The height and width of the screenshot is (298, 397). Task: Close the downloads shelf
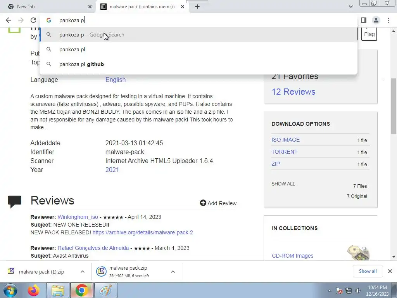click(390, 271)
